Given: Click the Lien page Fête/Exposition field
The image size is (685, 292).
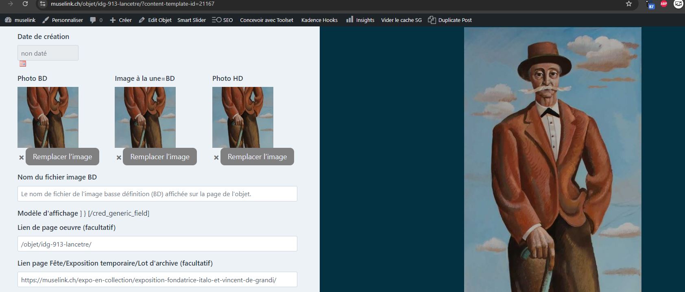Looking at the screenshot, I should click(x=157, y=280).
